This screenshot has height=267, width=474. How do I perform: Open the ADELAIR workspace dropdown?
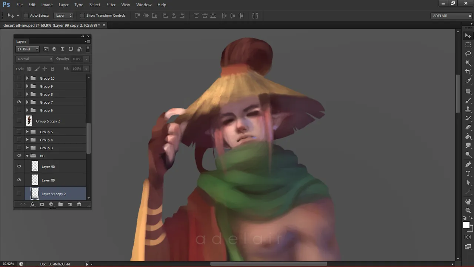pos(451,16)
